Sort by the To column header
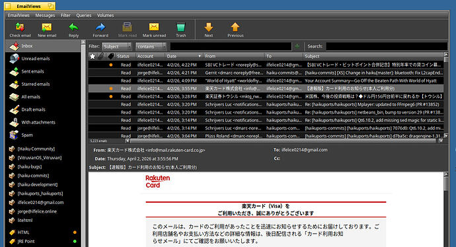 coord(284,56)
